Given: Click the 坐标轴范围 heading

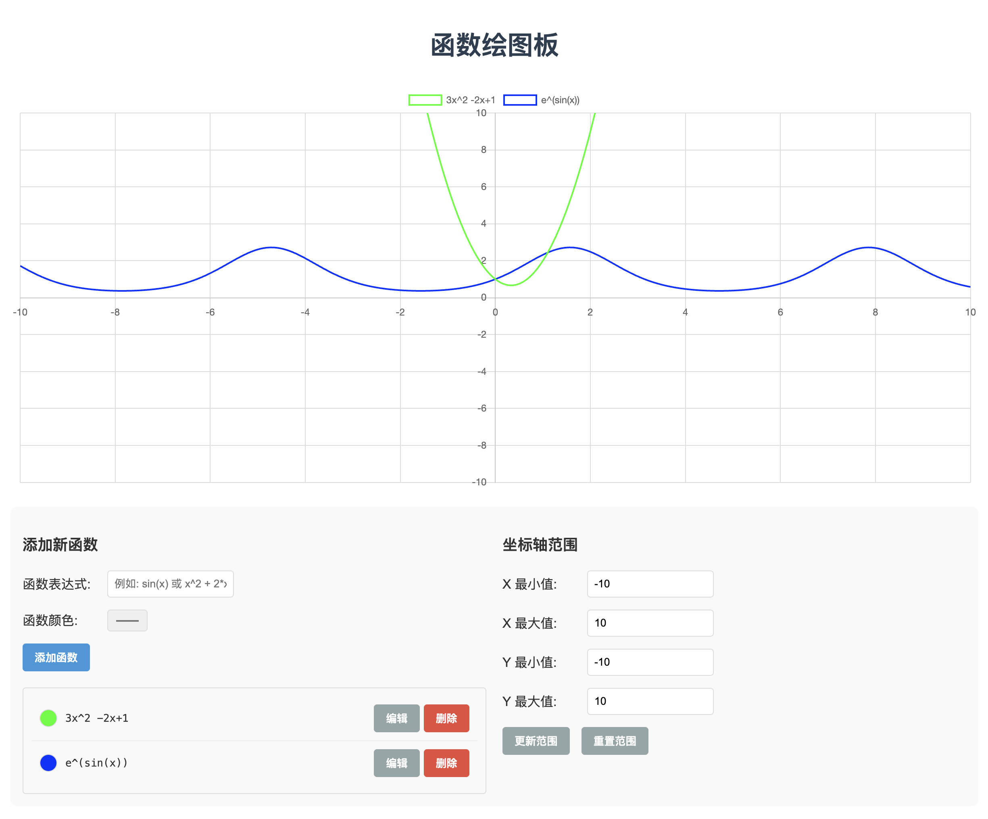Looking at the screenshot, I should pos(540,545).
